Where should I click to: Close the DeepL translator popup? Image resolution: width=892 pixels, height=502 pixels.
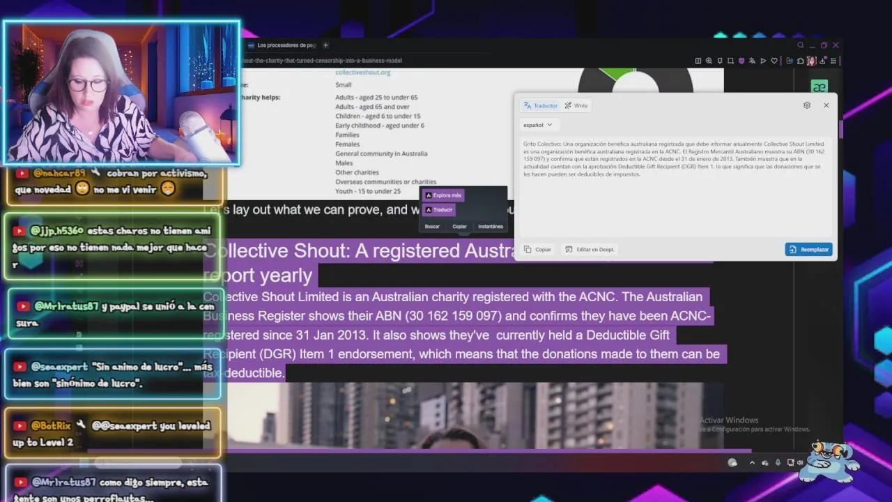pos(826,105)
